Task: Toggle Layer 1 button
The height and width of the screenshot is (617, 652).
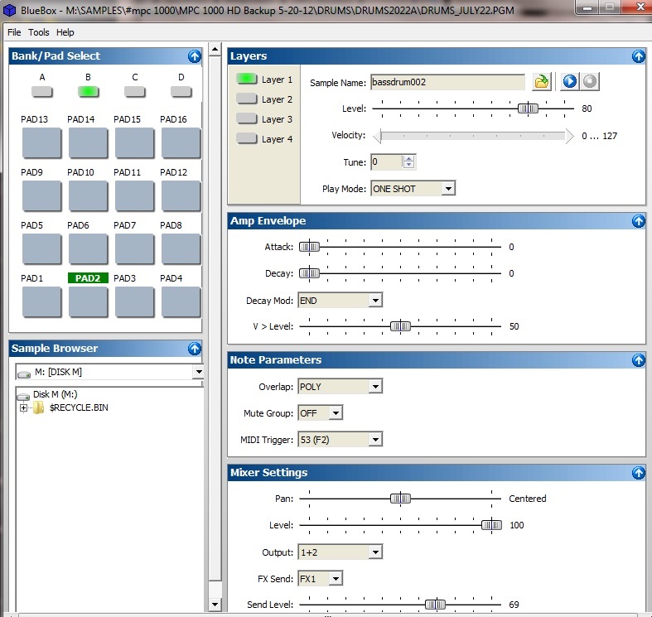Action: 247,79
